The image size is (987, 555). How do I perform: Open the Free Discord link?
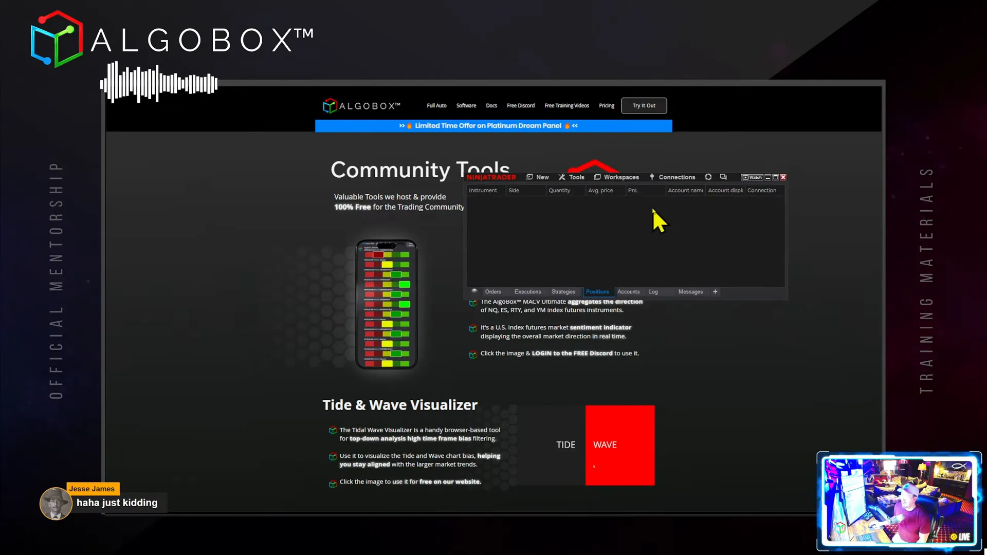pyautogui.click(x=520, y=105)
